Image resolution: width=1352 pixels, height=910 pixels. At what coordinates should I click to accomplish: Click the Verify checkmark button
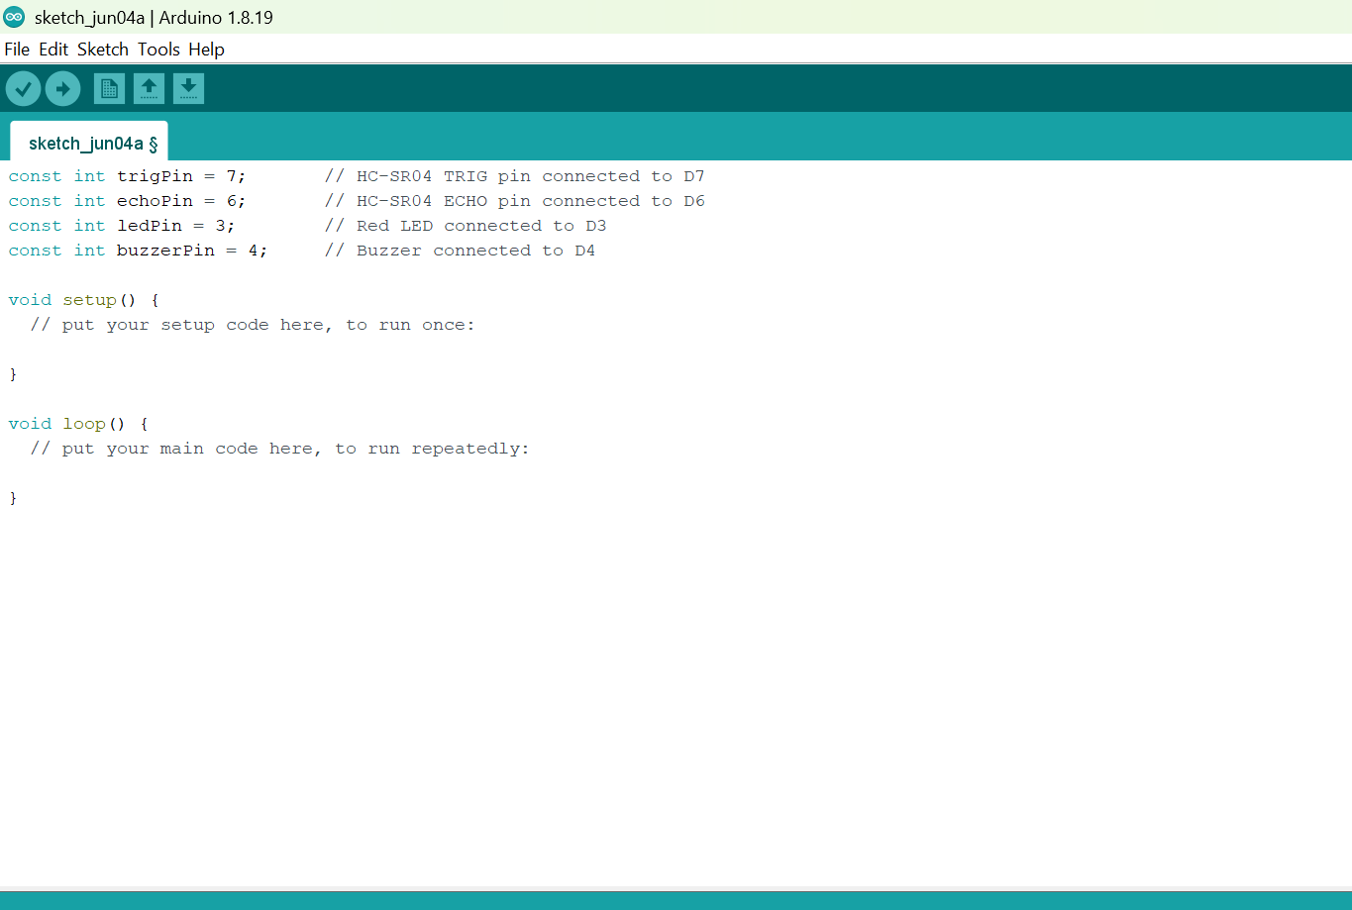tap(23, 89)
